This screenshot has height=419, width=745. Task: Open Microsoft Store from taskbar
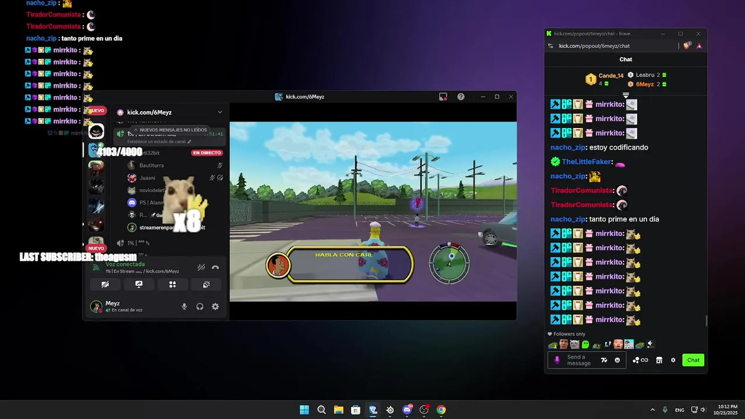pyautogui.click(x=356, y=410)
